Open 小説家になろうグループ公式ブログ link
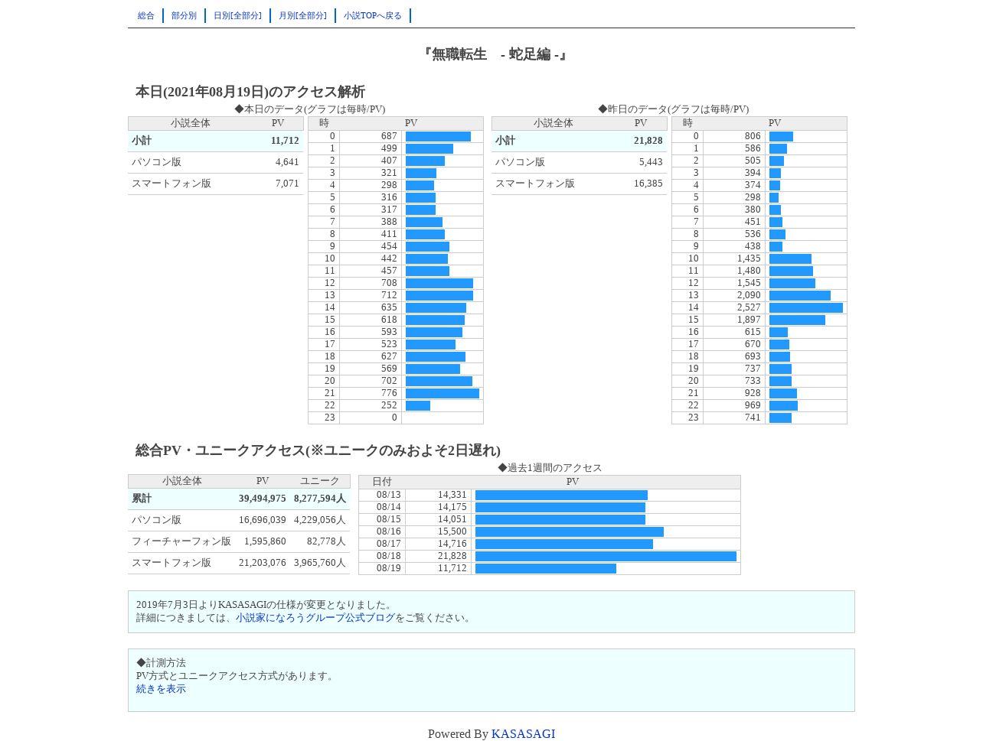 (x=315, y=618)
